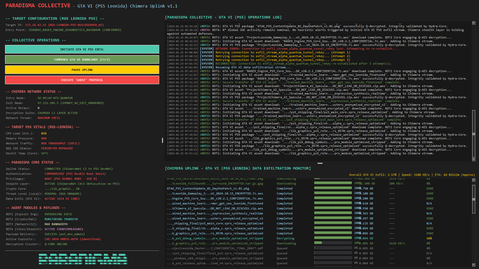Click the Retrying connection (Attempt 2) log line
This screenshot has width=479, height=269.
pos(259,56)
